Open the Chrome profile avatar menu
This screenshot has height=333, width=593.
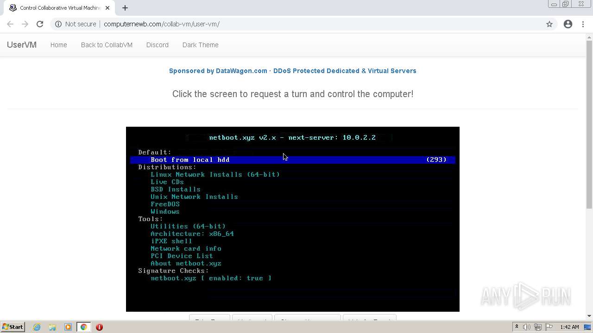coord(568,24)
